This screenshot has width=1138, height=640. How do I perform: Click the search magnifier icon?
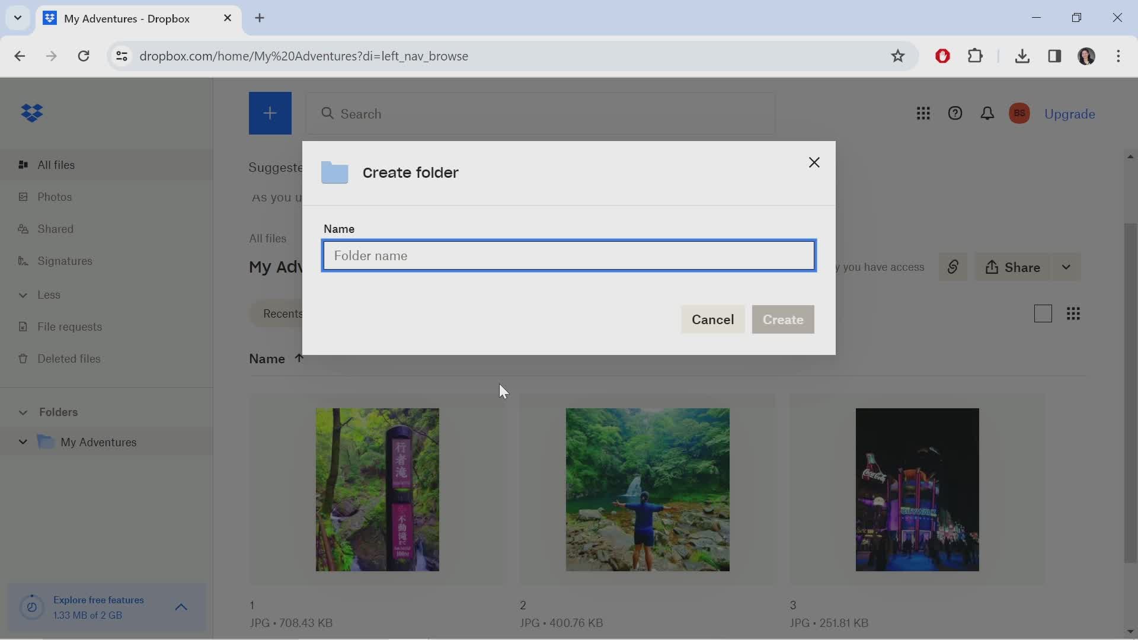328,114
